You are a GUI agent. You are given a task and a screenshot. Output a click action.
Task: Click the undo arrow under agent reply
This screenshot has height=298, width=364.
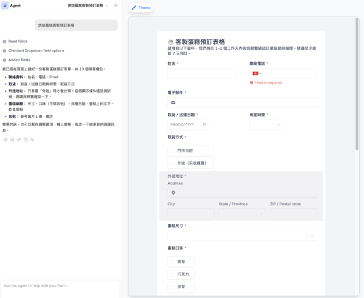[32, 140]
